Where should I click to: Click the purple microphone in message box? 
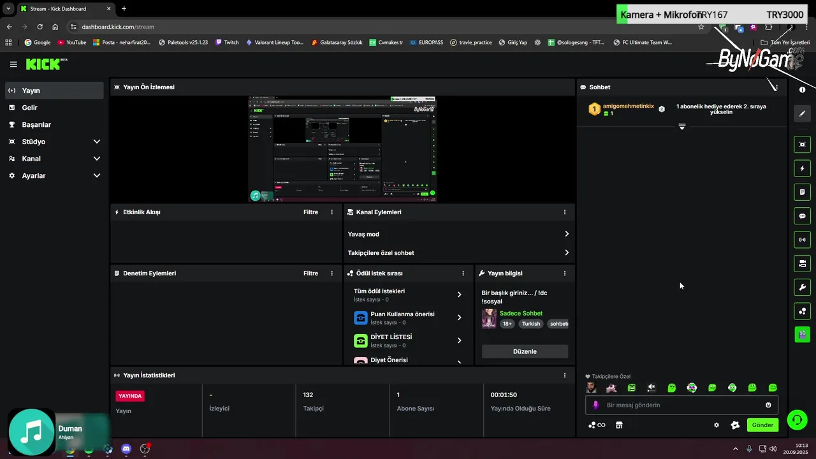tap(596, 405)
